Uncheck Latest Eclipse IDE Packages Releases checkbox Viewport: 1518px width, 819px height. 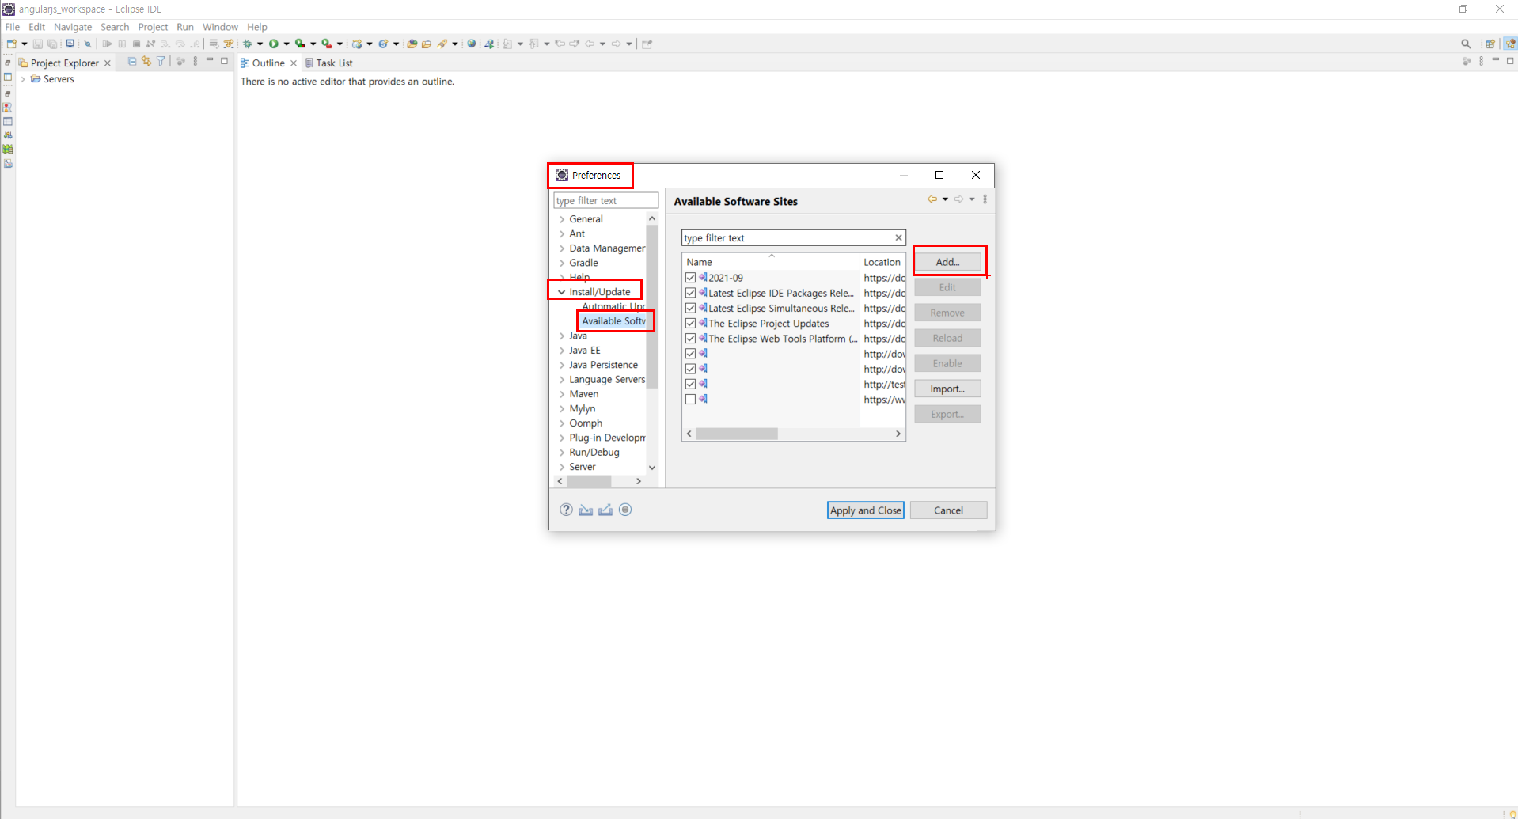point(691,293)
